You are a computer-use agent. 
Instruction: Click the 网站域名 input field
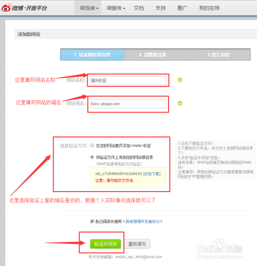pos(128,104)
